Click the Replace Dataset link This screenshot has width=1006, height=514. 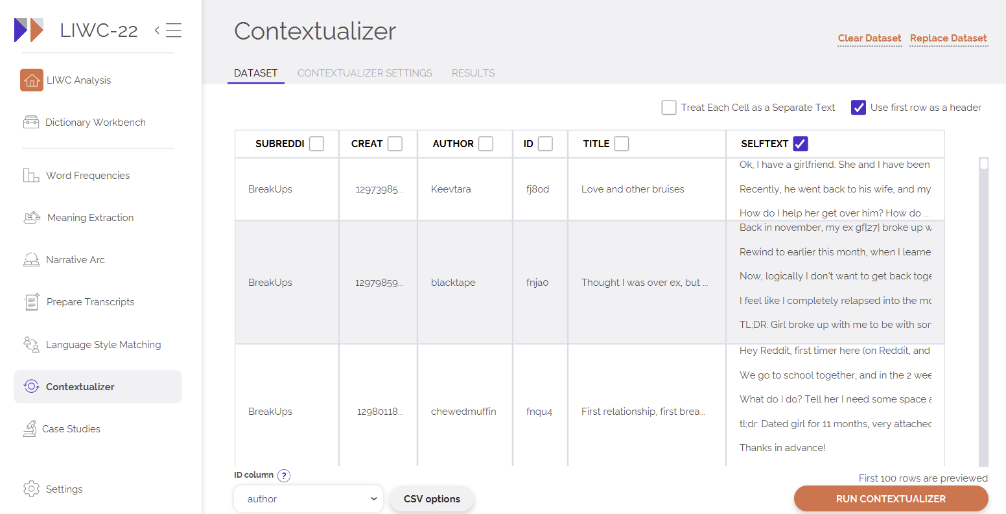[x=948, y=38]
